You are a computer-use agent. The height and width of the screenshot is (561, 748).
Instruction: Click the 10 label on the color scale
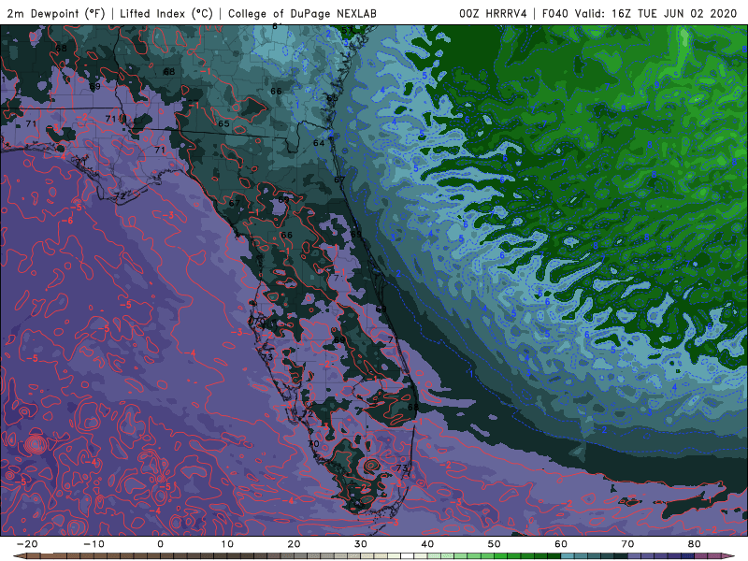click(x=227, y=544)
